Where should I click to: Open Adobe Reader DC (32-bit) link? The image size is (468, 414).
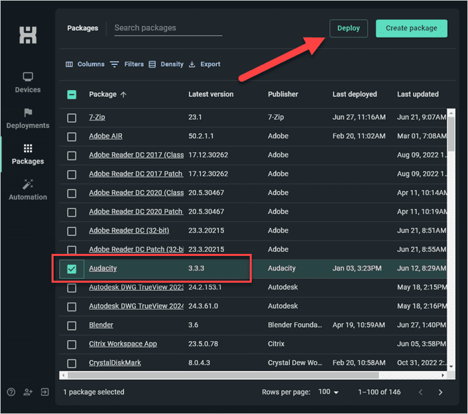point(129,230)
